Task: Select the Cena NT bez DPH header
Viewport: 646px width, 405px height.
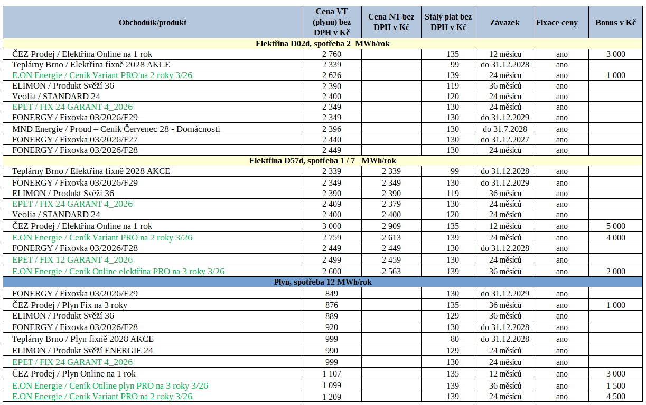Action: pos(391,22)
